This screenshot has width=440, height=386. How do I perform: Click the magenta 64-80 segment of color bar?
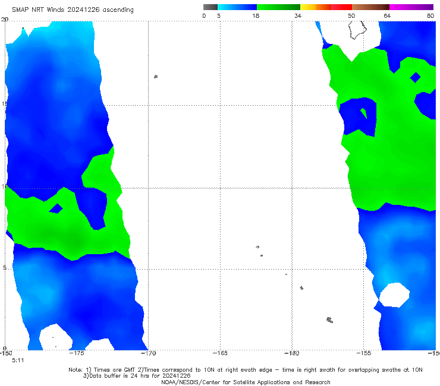(411, 7)
